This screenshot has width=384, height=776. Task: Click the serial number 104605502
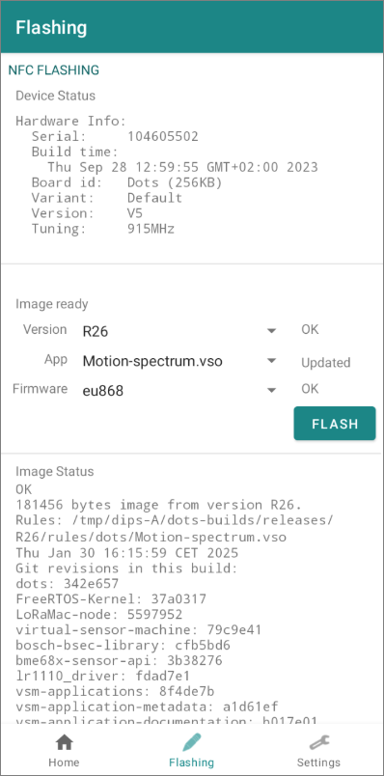pos(163,137)
